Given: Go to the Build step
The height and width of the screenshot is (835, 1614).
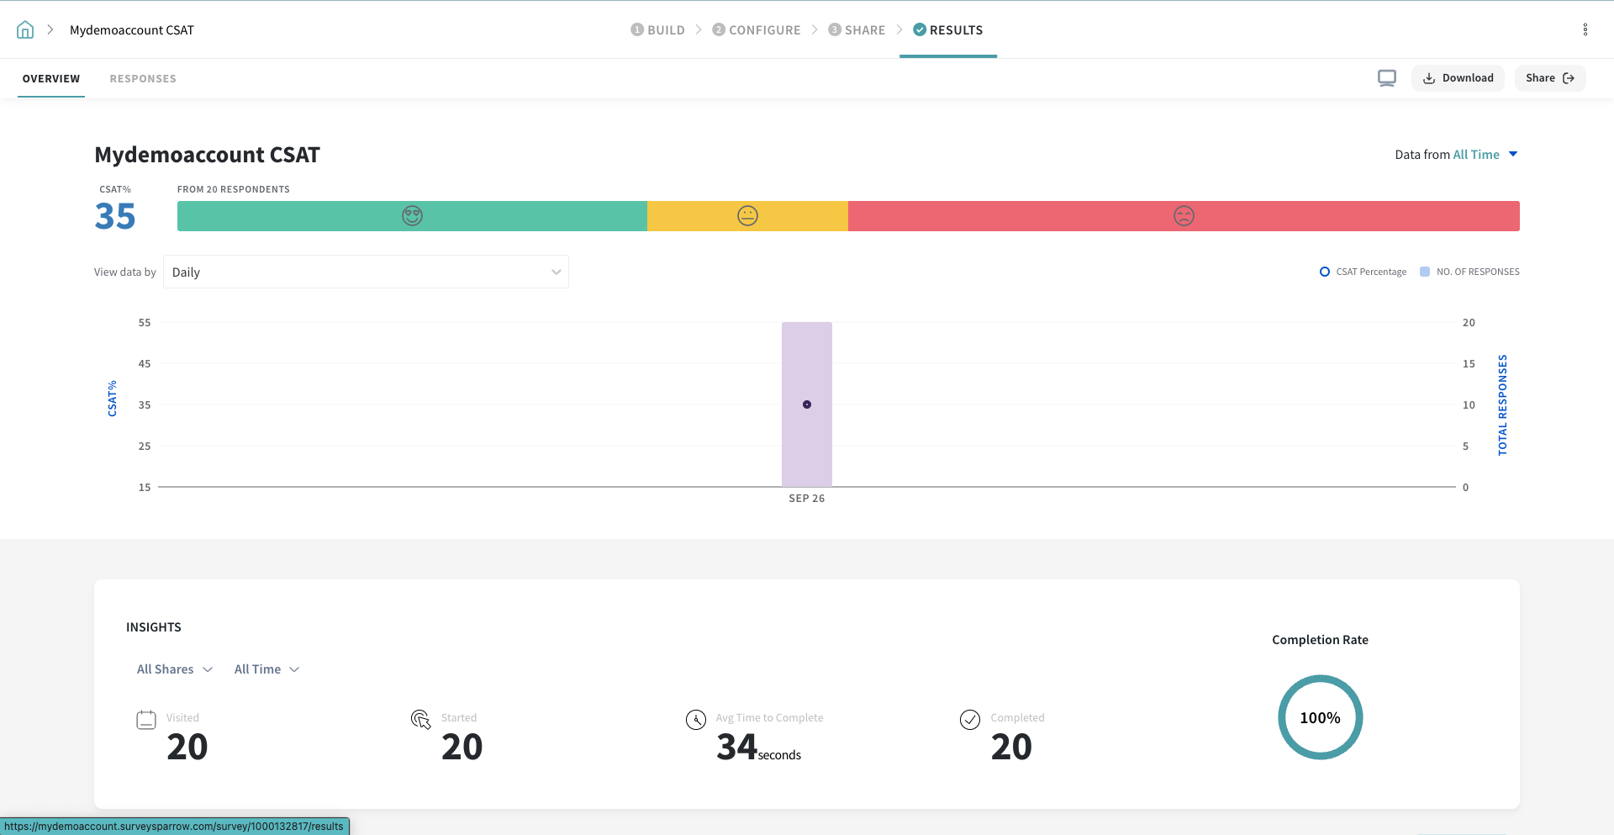Looking at the screenshot, I should tap(657, 30).
